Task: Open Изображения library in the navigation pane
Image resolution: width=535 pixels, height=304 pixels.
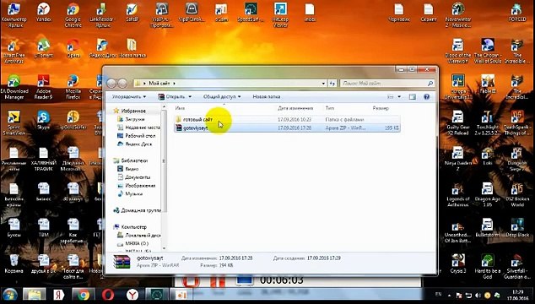Action: (x=141, y=186)
